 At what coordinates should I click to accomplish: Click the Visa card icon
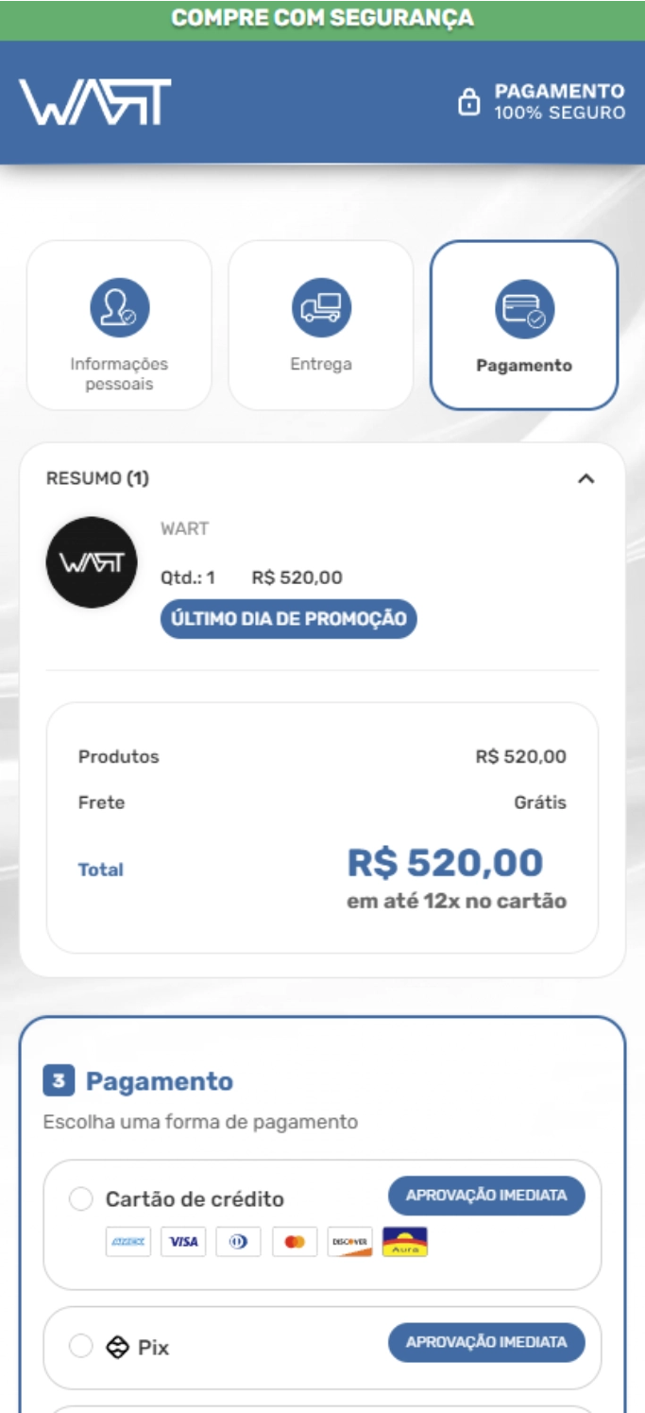[183, 1242]
